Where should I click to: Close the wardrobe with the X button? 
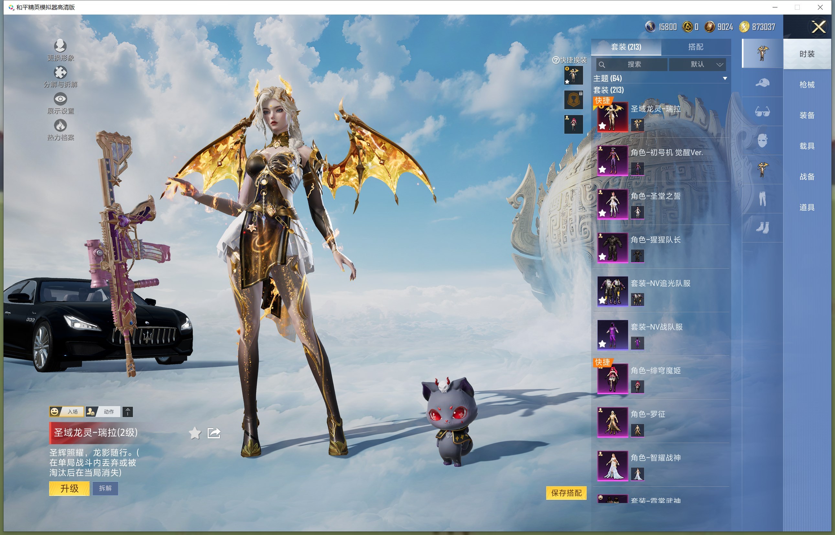click(819, 26)
